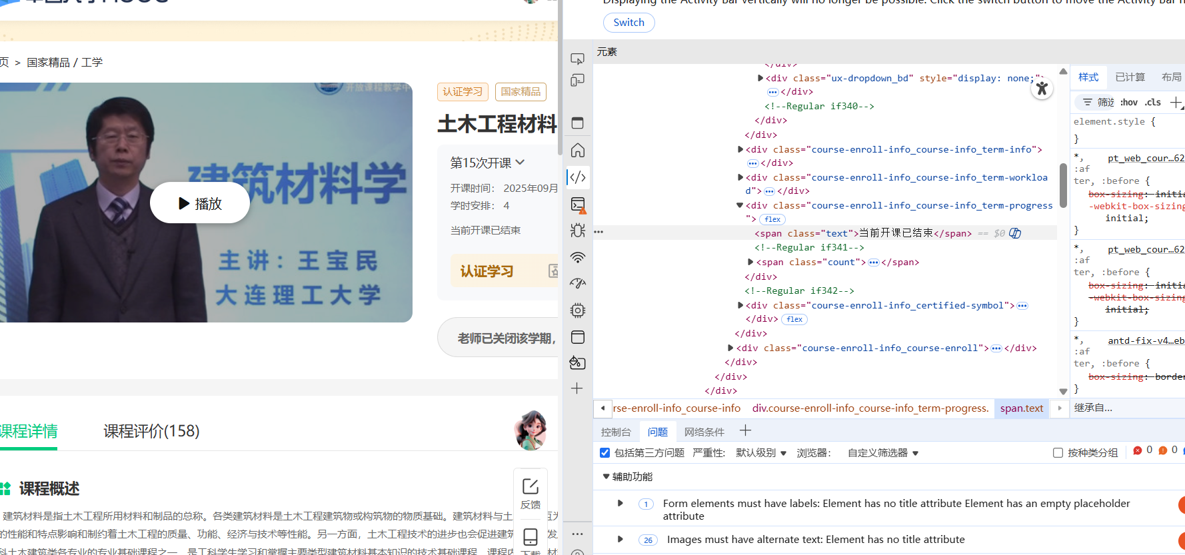Expand the span class count node
Image resolution: width=1185 pixels, height=555 pixels.
coord(750,262)
